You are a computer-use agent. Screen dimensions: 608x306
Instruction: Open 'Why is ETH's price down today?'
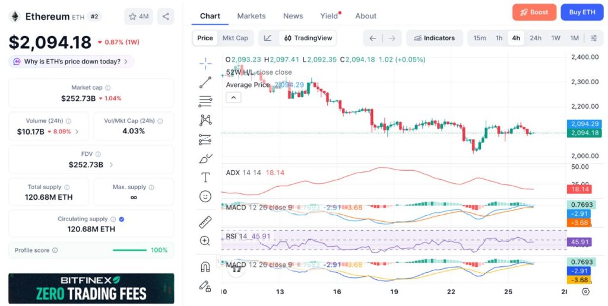click(x=71, y=62)
